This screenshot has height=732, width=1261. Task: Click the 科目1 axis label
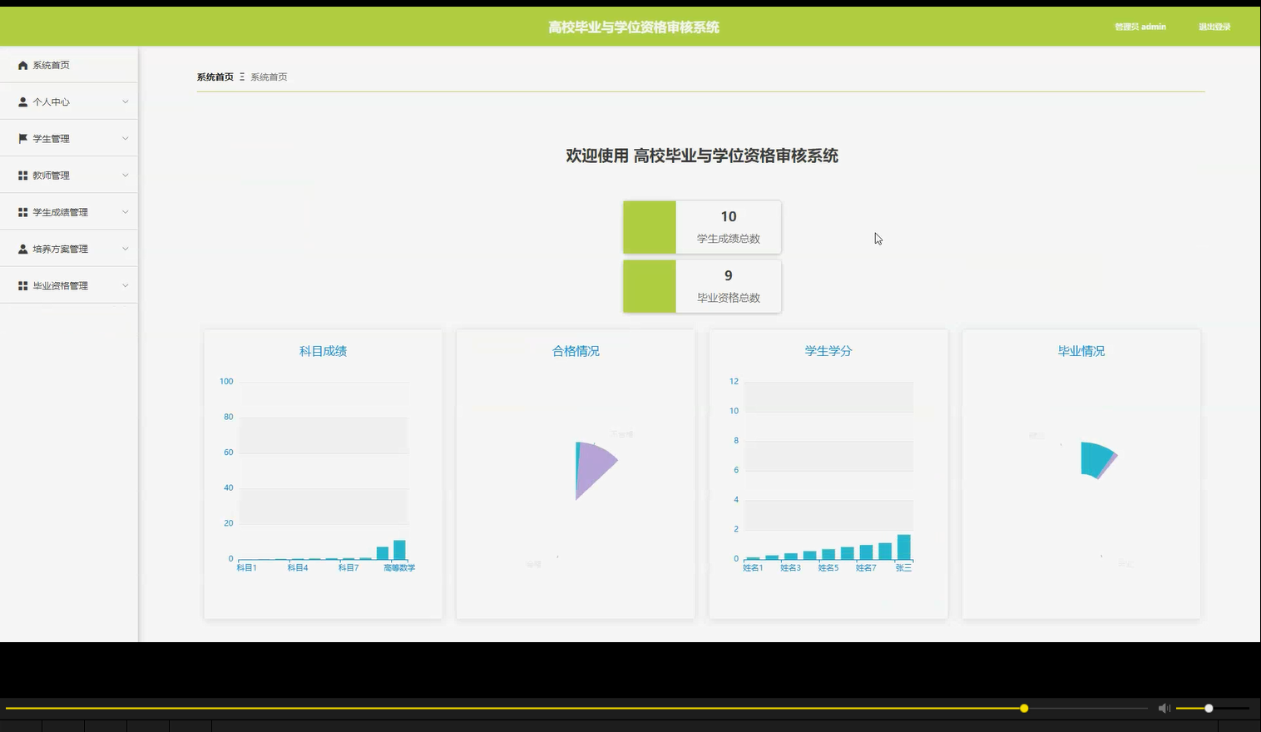click(247, 567)
